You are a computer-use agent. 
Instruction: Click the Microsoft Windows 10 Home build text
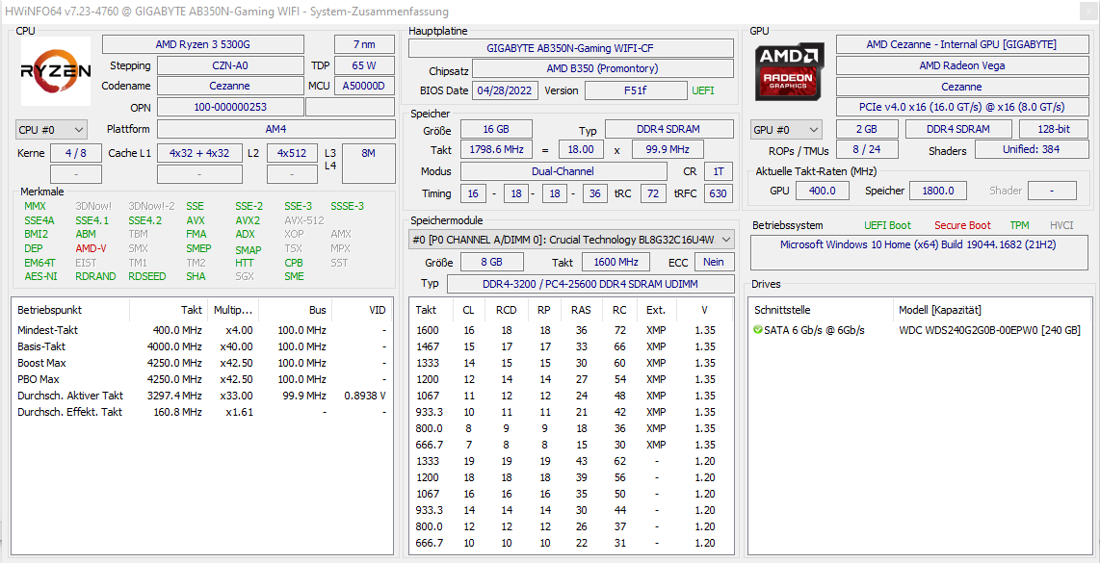[x=918, y=244]
